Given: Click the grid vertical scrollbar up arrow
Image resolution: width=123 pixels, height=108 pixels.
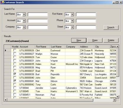Looking at the screenshot, I should tap(118, 46).
